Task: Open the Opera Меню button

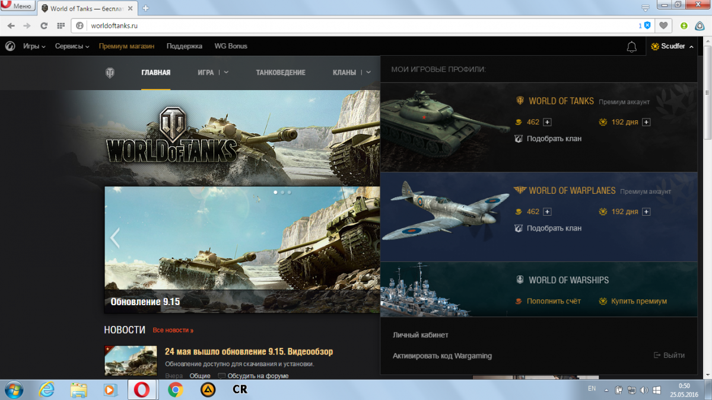Action: (x=17, y=5)
